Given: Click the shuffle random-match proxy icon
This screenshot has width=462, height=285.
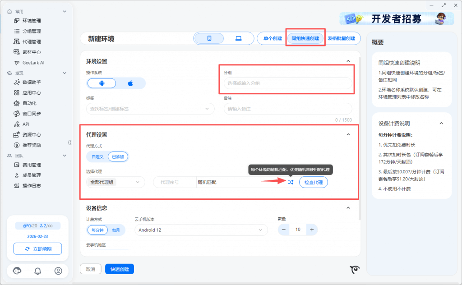Looking at the screenshot, I should 291,182.
